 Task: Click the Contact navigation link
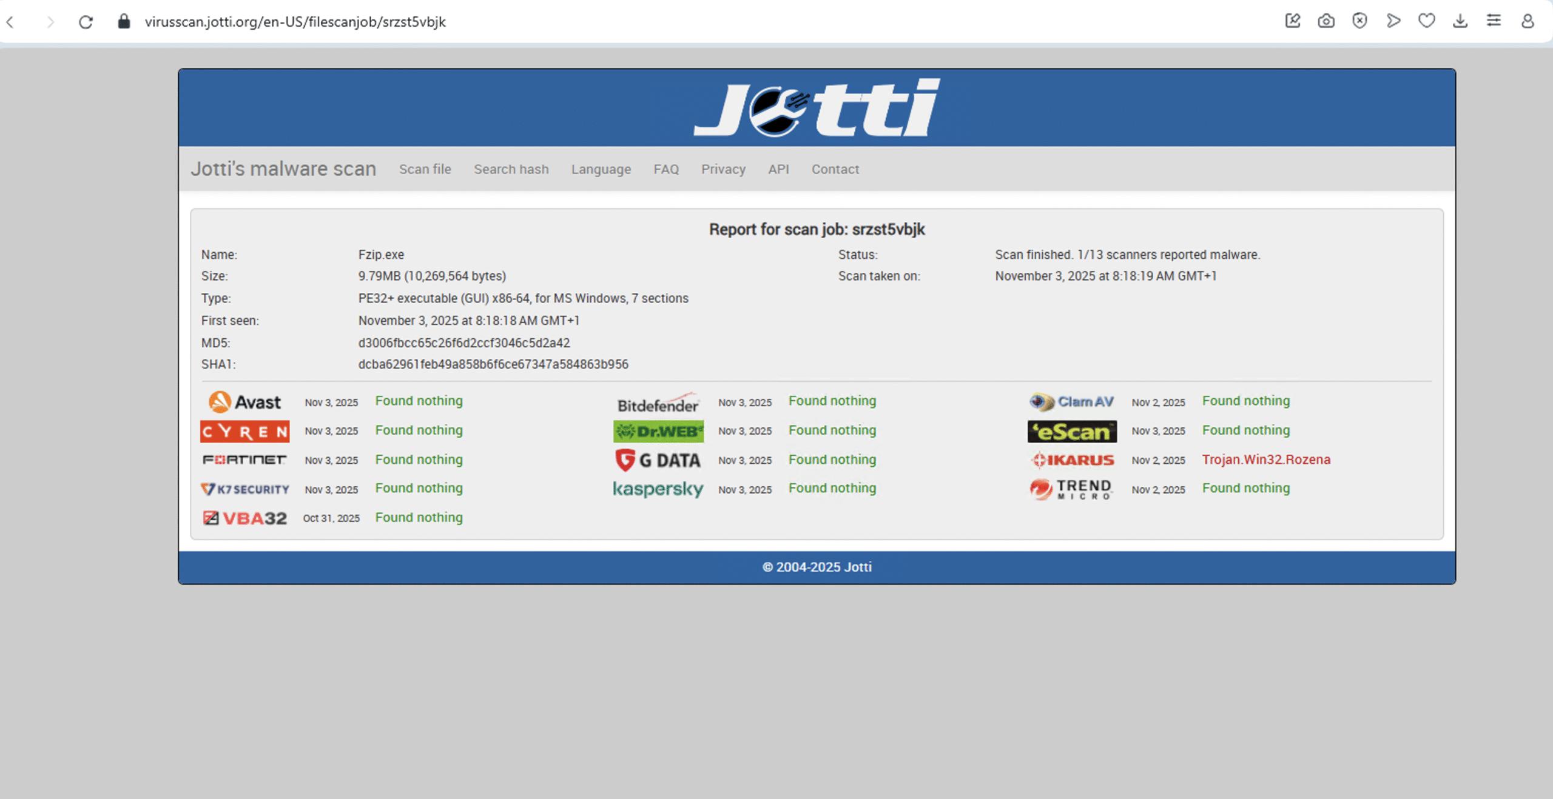835,169
